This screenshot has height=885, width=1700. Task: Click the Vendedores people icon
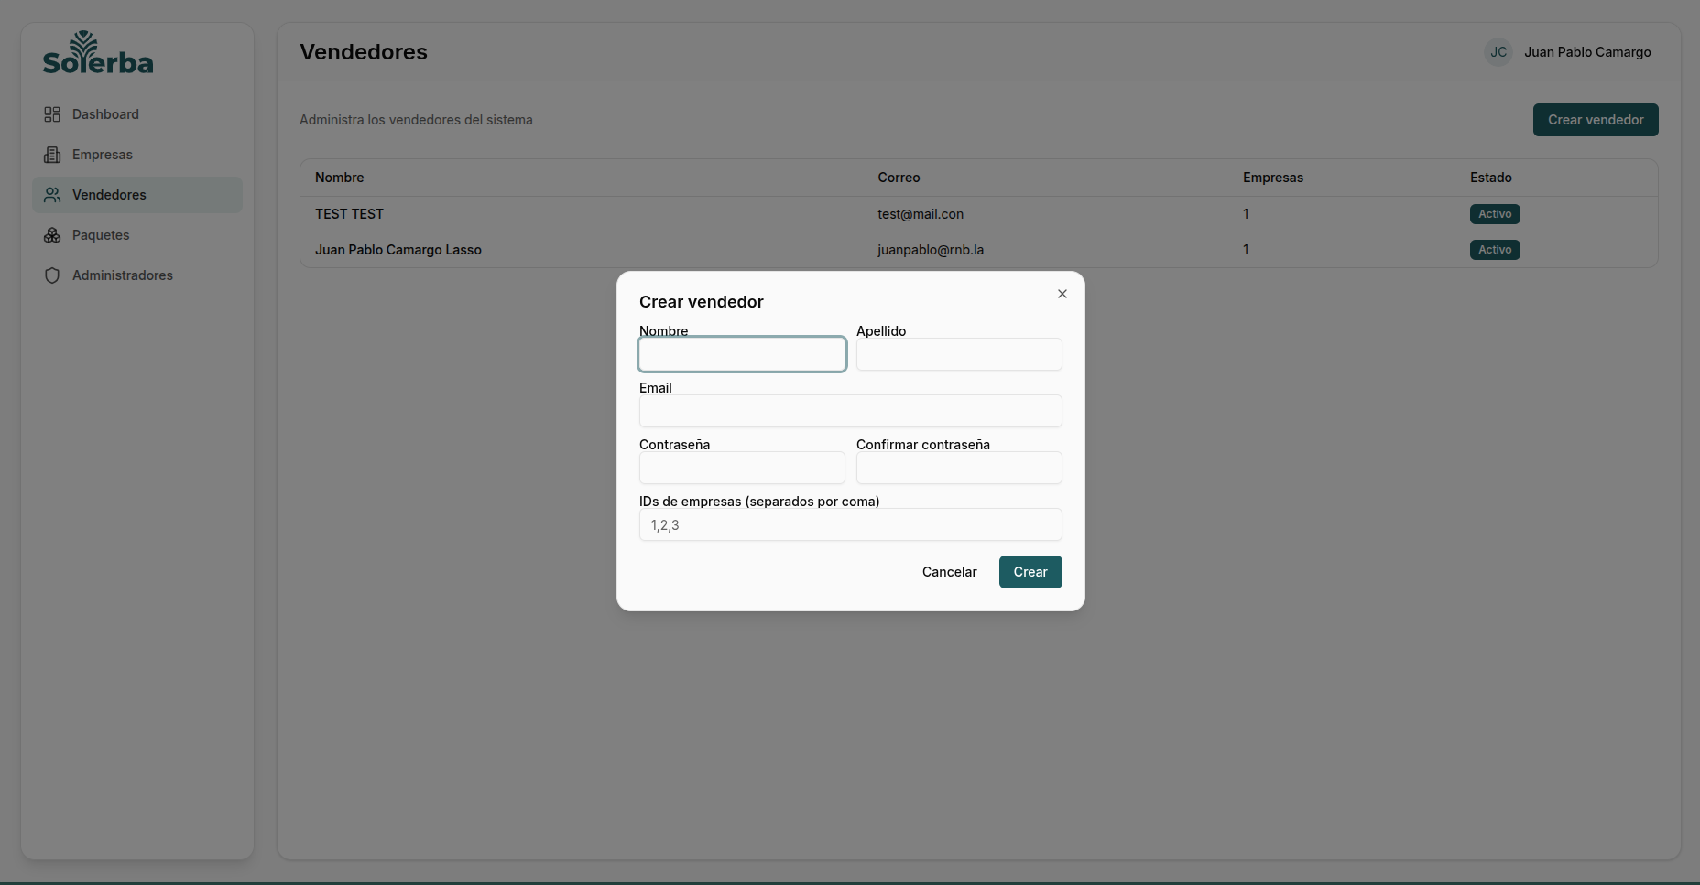click(52, 195)
